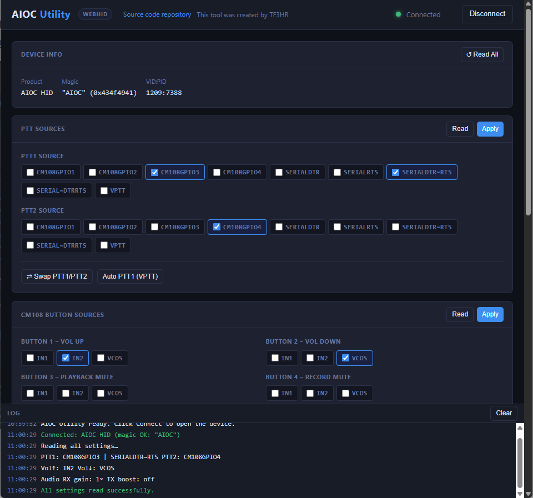This screenshot has height=498, width=533.
Task: Disable SERIALDTR~RTS for PTT1 source
Action: pyautogui.click(x=395, y=173)
